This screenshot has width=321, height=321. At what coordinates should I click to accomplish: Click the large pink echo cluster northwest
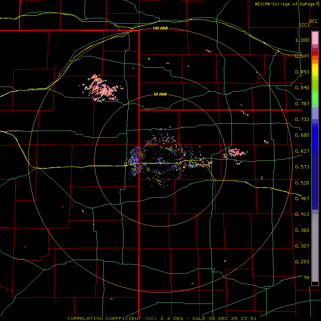click(x=101, y=88)
